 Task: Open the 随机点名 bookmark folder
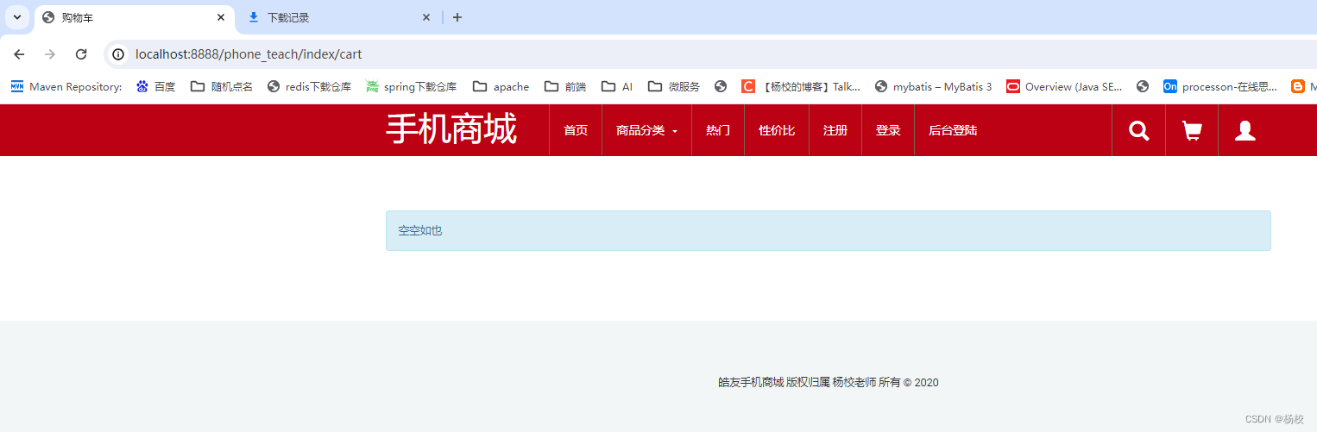[x=222, y=86]
